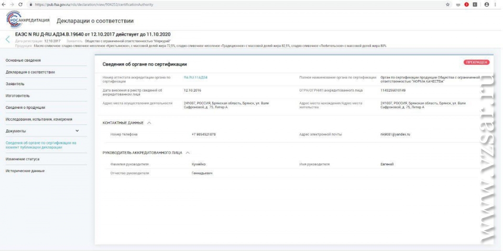Open Chrome profile account icon
Image resolution: width=503 pixels, height=251 pixels.
(487, 4)
